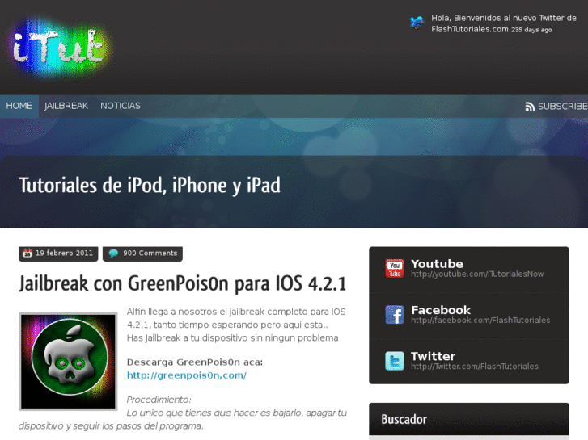Click the Twitter icon in sidebar
This screenshot has width=588, height=440.
pyautogui.click(x=395, y=361)
